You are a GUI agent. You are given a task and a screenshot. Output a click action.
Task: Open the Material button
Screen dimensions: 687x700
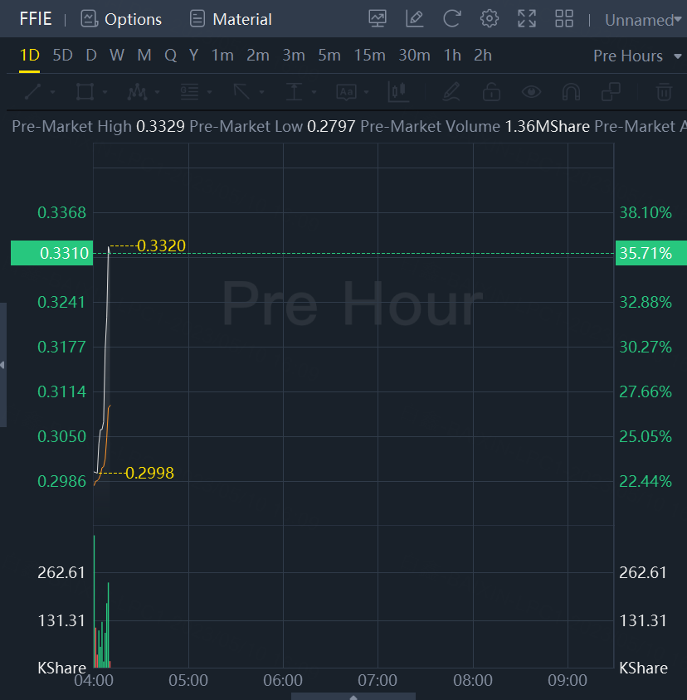click(x=231, y=19)
